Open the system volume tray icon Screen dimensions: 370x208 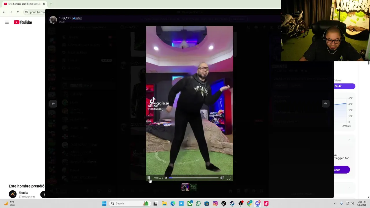[352, 203]
